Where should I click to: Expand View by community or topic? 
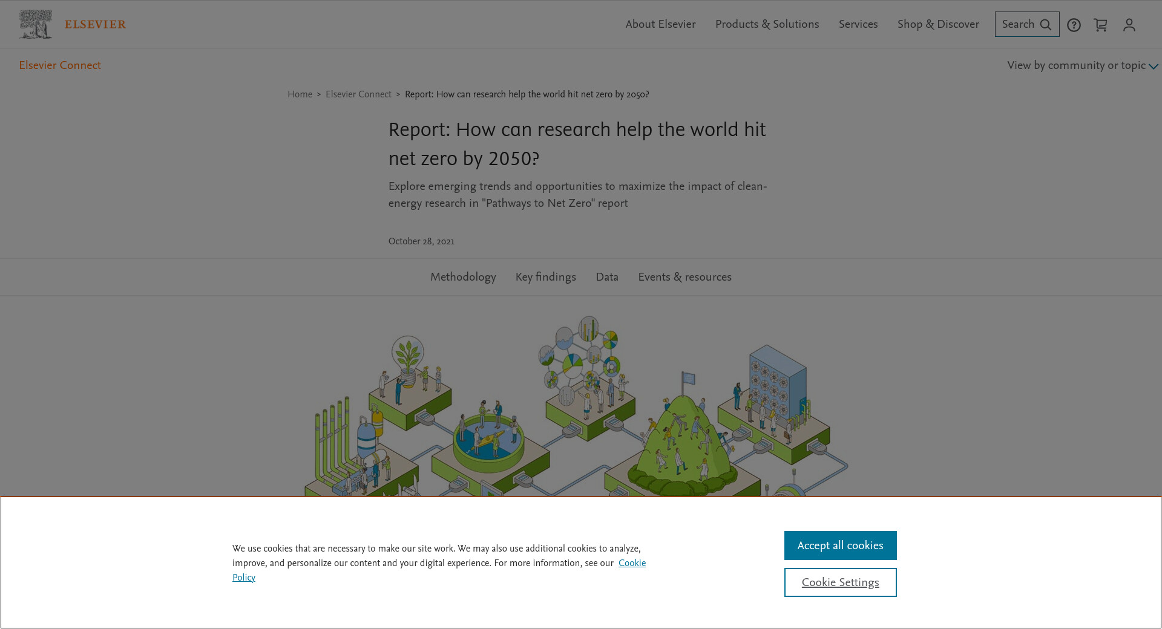click(1082, 65)
